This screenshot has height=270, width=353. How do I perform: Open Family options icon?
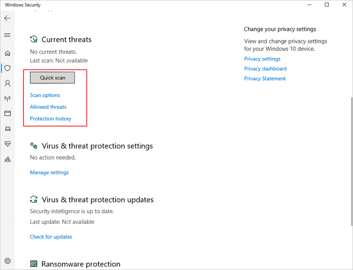[7, 160]
